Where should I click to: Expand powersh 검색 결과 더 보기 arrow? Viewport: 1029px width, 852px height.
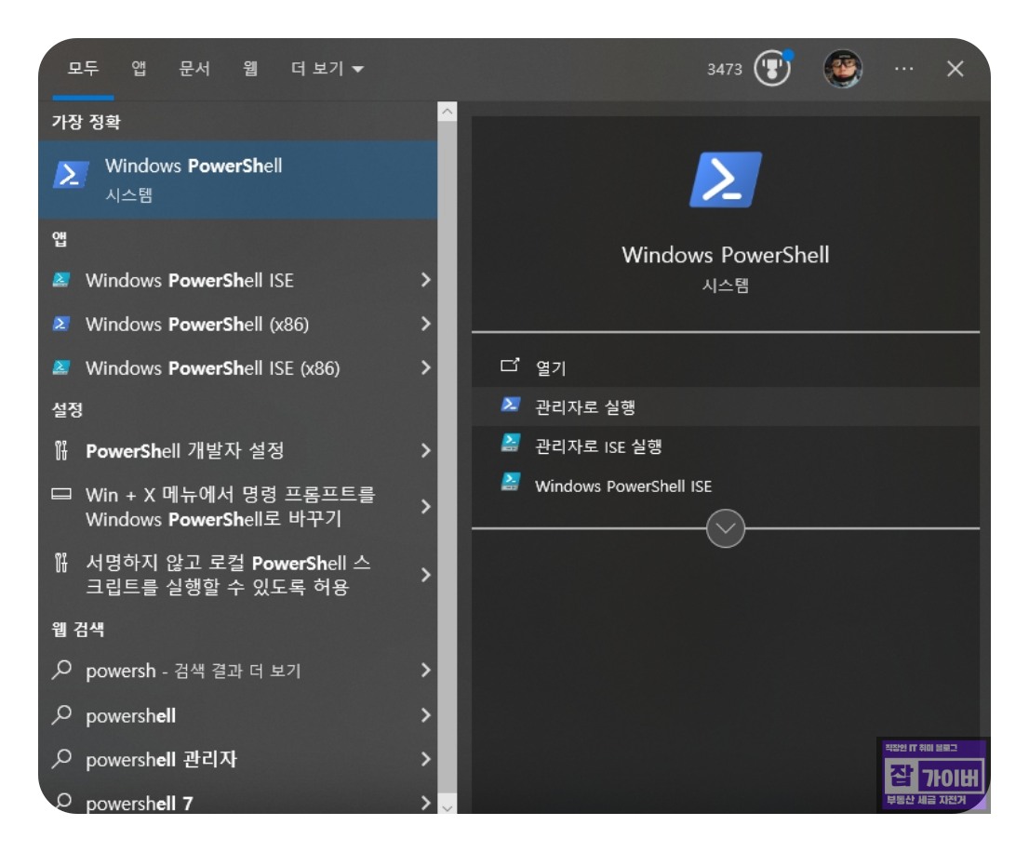pyautogui.click(x=425, y=670)
